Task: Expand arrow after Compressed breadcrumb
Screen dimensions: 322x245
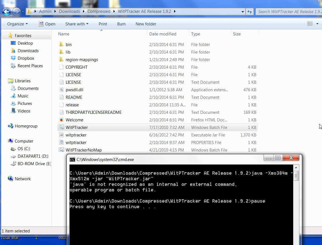Action: [x=114, y=11]
